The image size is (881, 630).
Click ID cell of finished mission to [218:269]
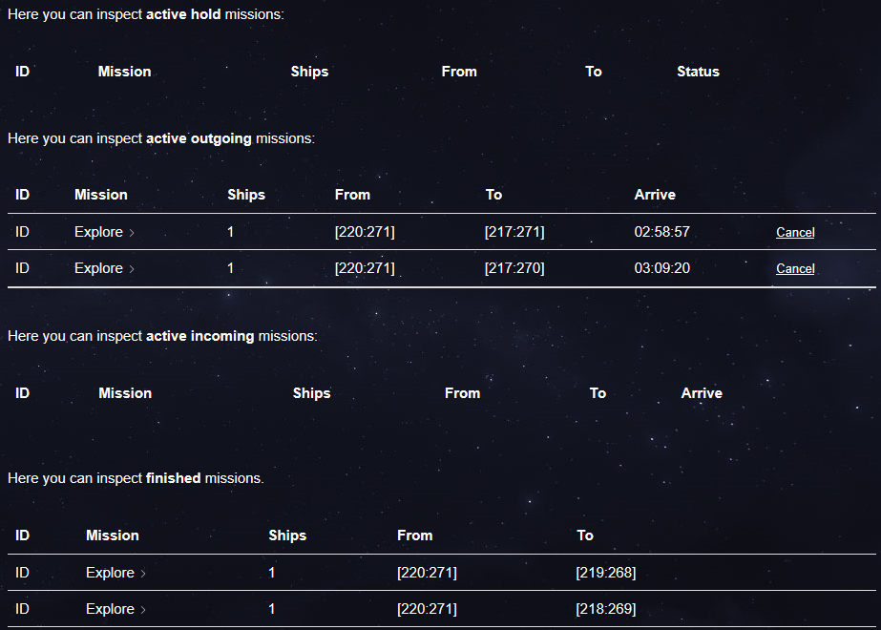click(x=23, y=609)
